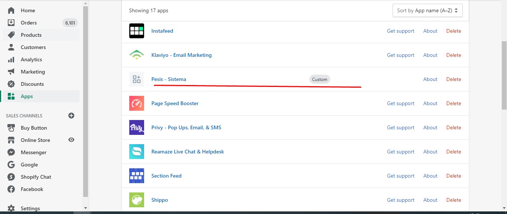Open About for Page Speed Booster

pos(430,103)
